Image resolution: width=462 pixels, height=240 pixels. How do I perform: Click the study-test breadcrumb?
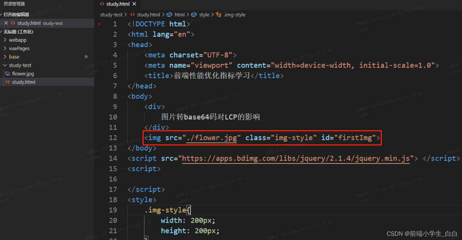[111, 15]
